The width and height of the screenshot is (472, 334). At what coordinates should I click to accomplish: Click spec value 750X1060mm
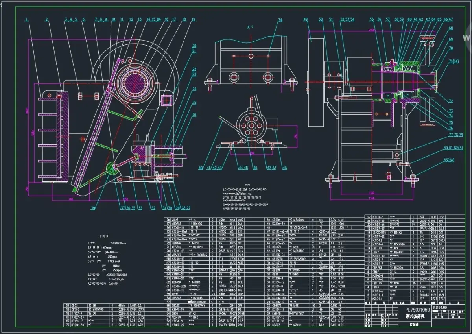pyautogui.click(x=118, y=243)
